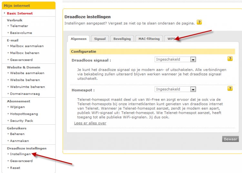Open help icon for Homespot setting
This screenshot has width=242, height=173.
pos(230,89)
